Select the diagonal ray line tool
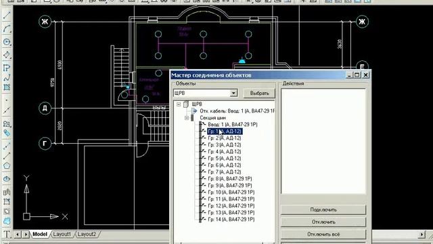Screen dimensions: 433x244 pos(7,156)
